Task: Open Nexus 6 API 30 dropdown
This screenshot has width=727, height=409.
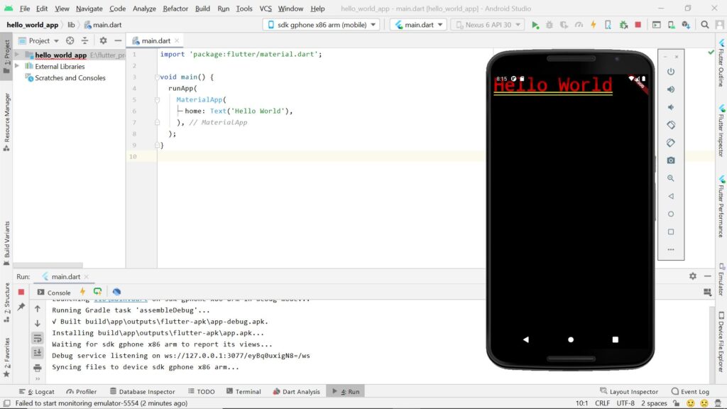Action: coord(488,25)
